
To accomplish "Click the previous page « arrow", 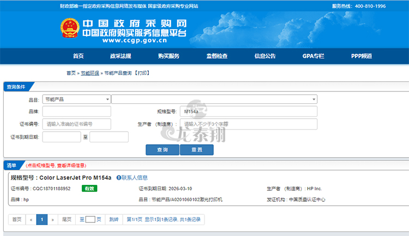I will [31, 220].
